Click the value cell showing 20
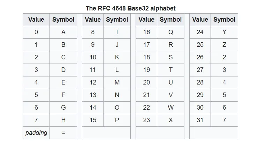Image resolution: width=259 pixels, height=147 pixels. [x=146, y=82]
